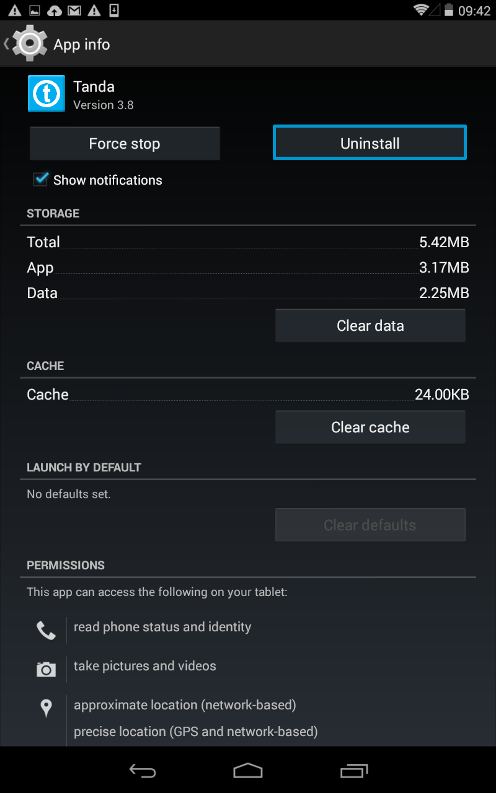Tap the mail notification icon in status bar
Image resolution: width=496 pixels, height=793 pixels.
pyautogui.click(x=74, y=11)
